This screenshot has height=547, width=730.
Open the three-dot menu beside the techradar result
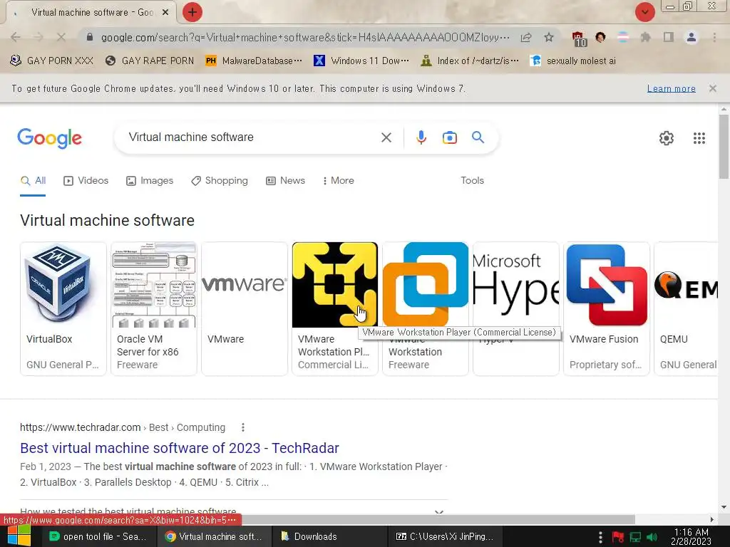click(242, 427)
